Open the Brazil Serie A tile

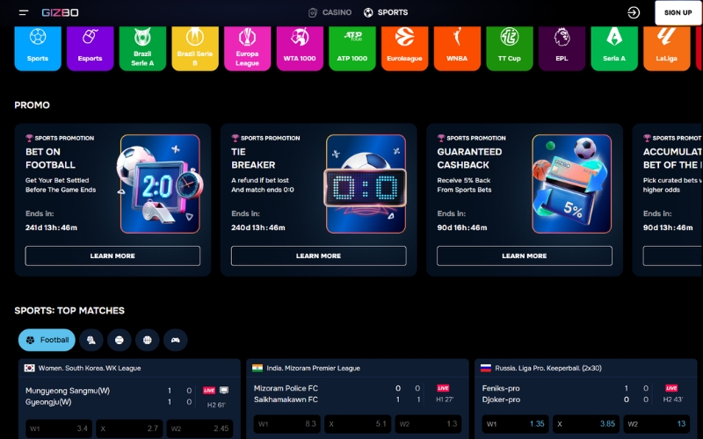(x=142, y=48)
